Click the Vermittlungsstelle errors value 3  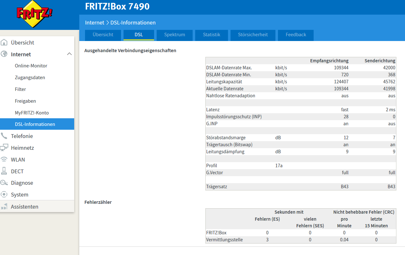pyautogui.click(x=267, y=240)
